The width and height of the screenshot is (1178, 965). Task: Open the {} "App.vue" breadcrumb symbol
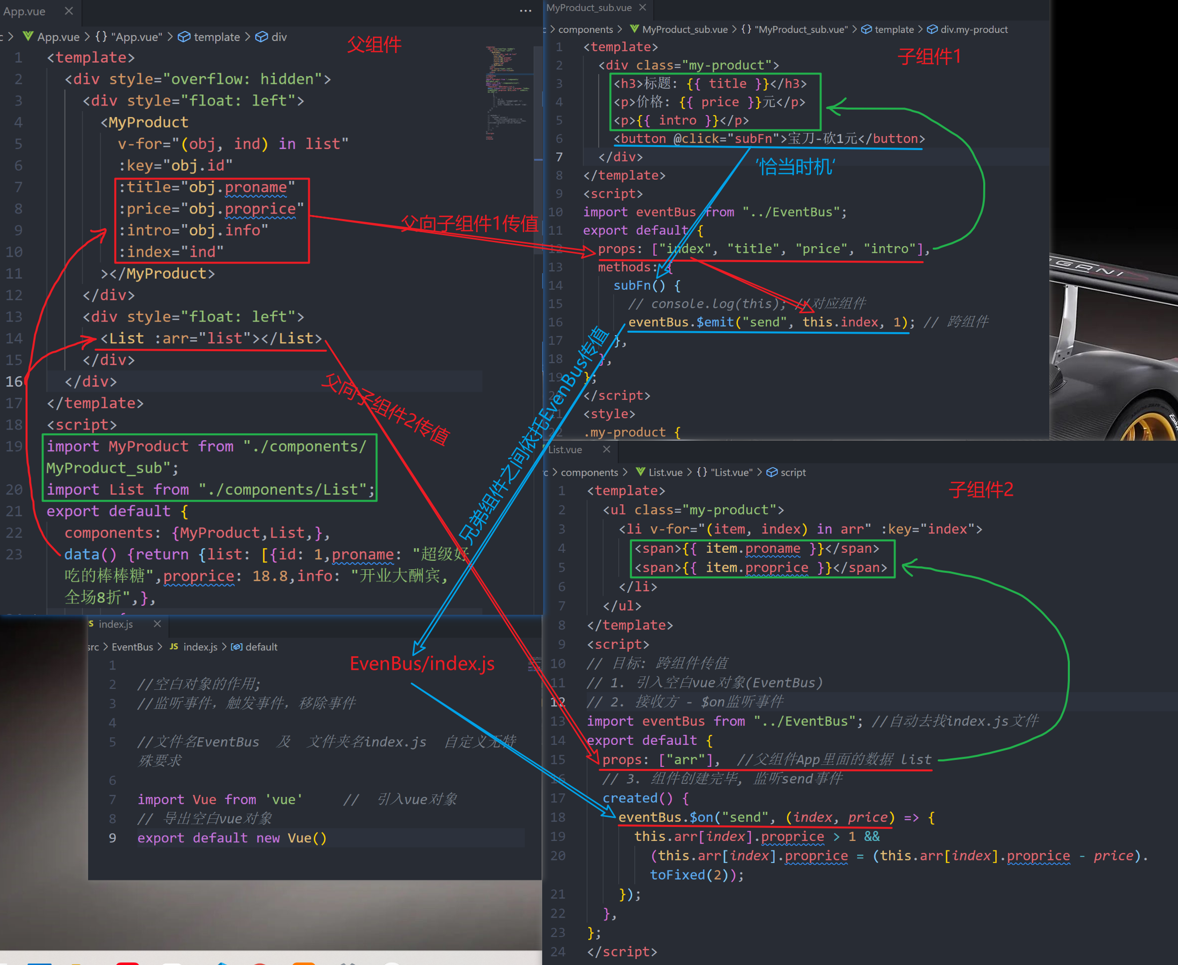click(x=129, y=37)
